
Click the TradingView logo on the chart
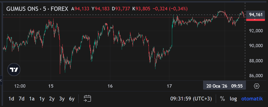click(x=14, y=69)
